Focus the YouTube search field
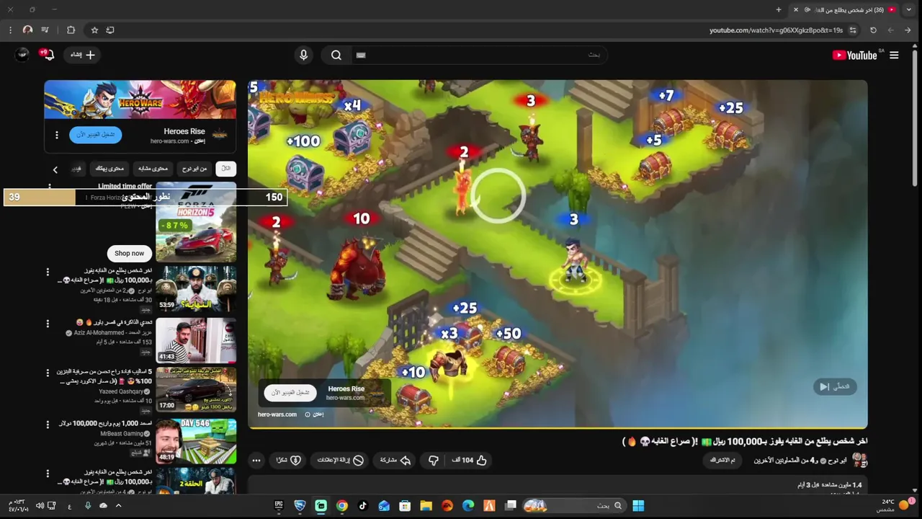This screenshot has height=519, width=922. pyautogui.click(x=479, y=55)
